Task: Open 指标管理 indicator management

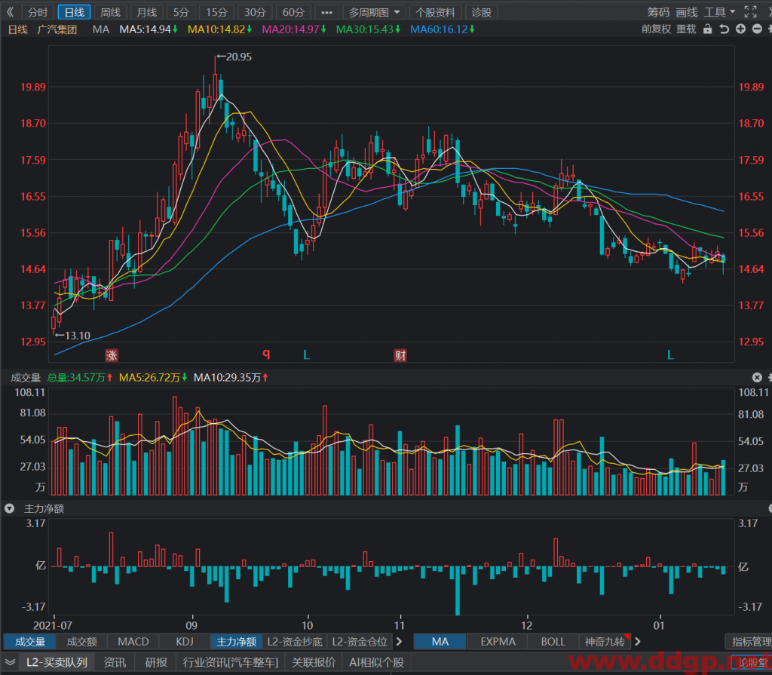Action: pos(750,642)
